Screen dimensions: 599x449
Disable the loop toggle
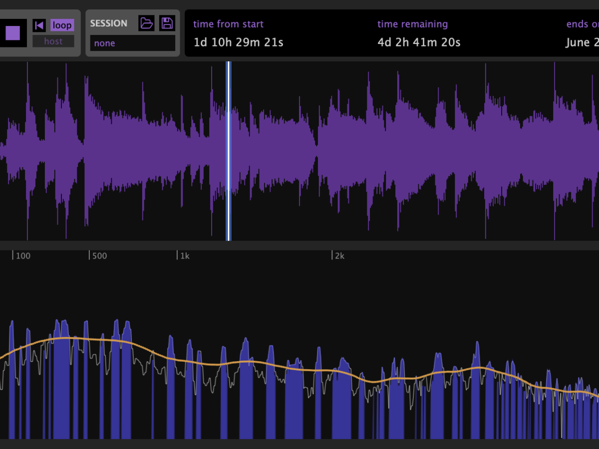point(62,25)
